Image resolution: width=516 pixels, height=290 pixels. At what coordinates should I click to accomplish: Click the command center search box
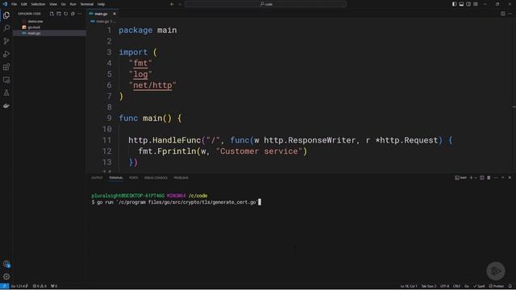coord(266,4)
